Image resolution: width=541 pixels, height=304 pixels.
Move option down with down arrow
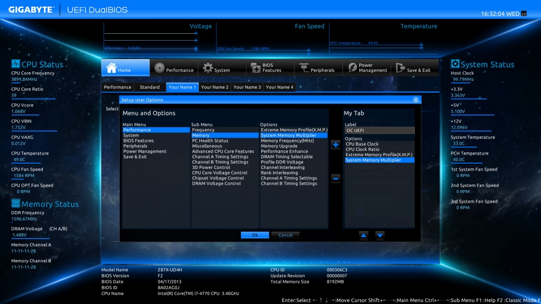coord(380,235)
